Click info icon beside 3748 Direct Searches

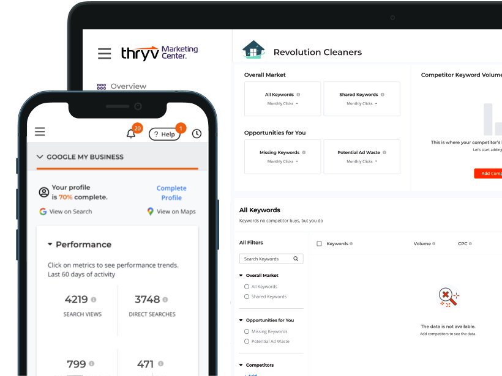pos(165,300)
